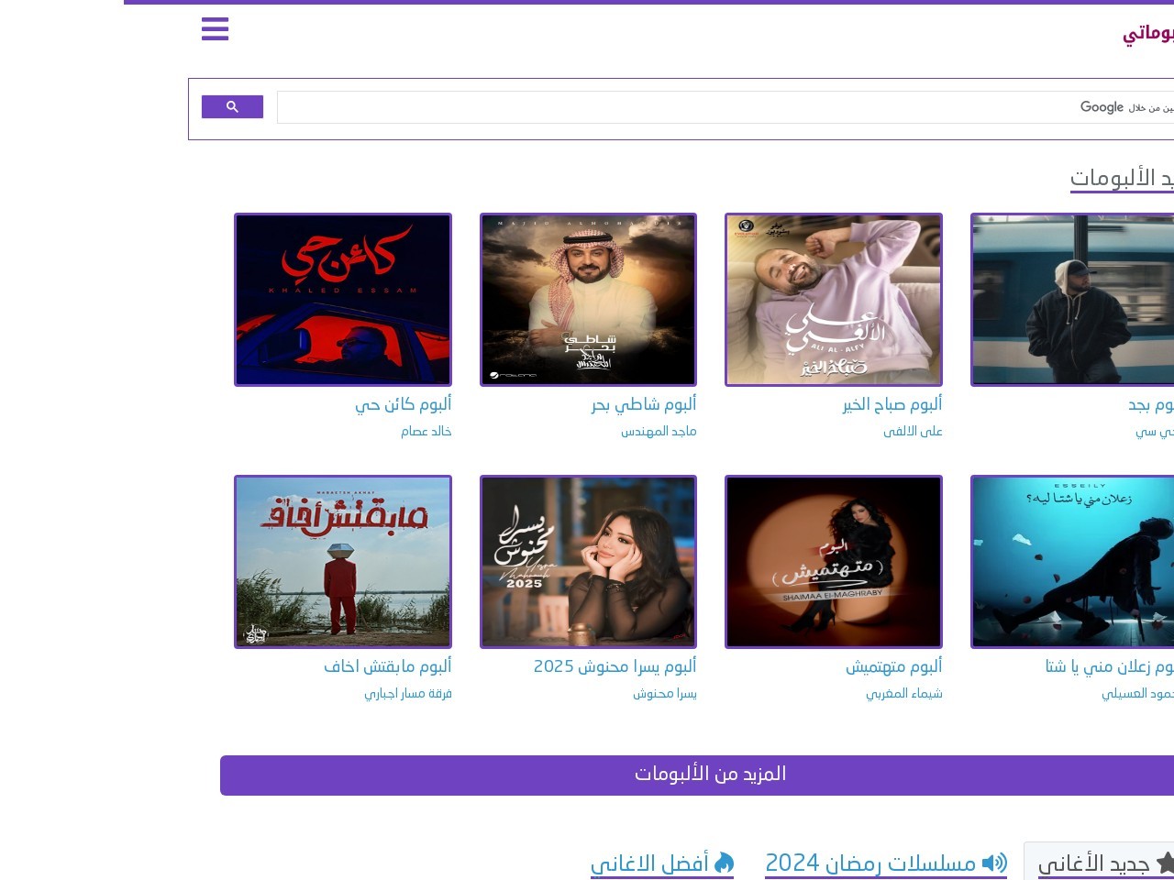This screenshot has height=880, width=1174.
Task: Click the purple search magnifier button
Action: (232, 107)
